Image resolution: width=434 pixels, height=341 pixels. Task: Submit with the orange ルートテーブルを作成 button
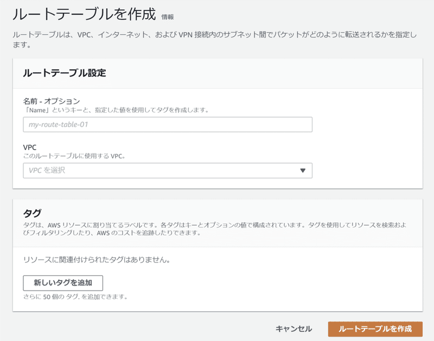[x=375, y=329]
